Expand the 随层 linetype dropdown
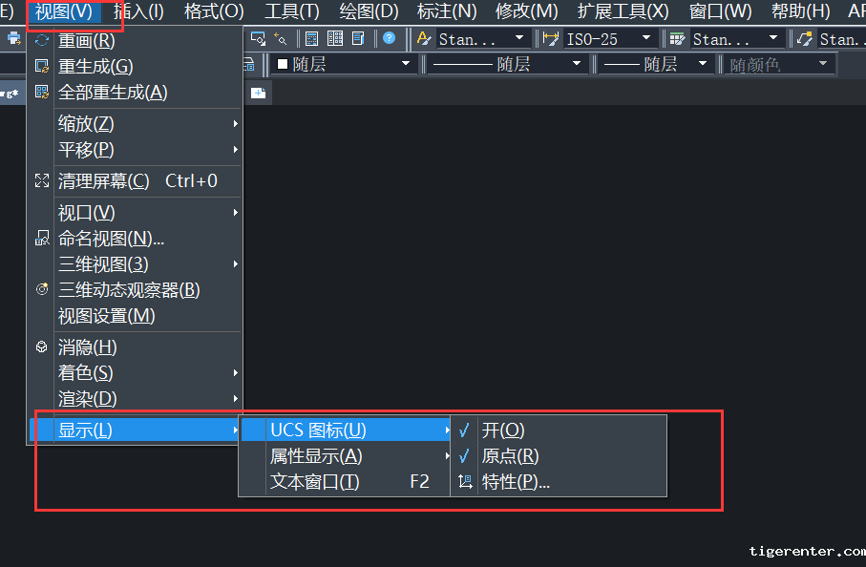Viewport: 866px width, 567px height. [x=576, y=64]
